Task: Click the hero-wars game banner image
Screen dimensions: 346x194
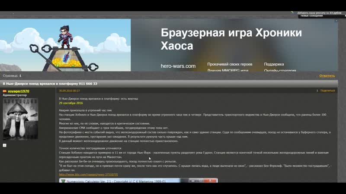Action: point(65,45)
